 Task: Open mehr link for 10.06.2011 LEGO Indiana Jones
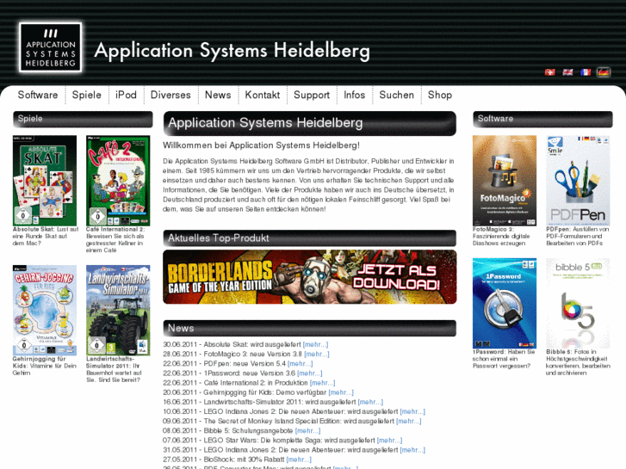pos(412,411)
